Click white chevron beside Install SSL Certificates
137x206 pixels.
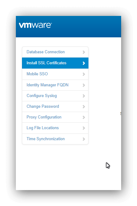[x=84, y=63]
